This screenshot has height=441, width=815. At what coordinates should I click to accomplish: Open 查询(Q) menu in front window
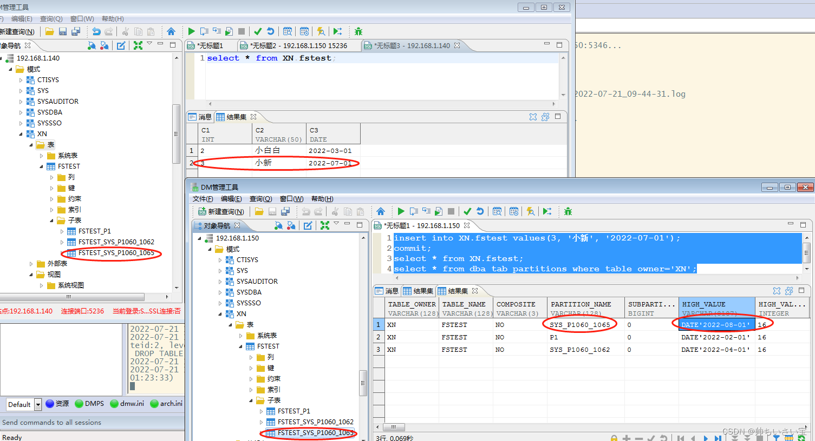tap(260, 199)
